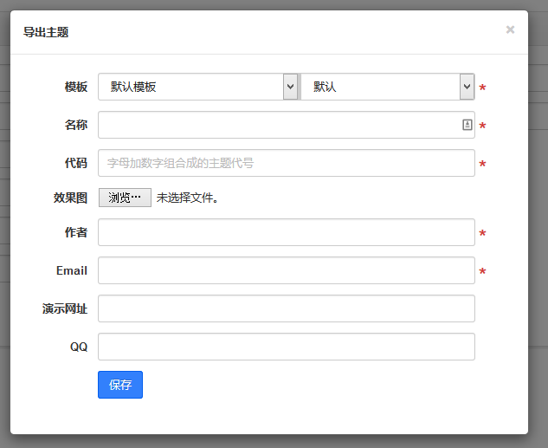The image size is (548, 448).
Task: Click the QQ label text
Action: pos(79,347)
